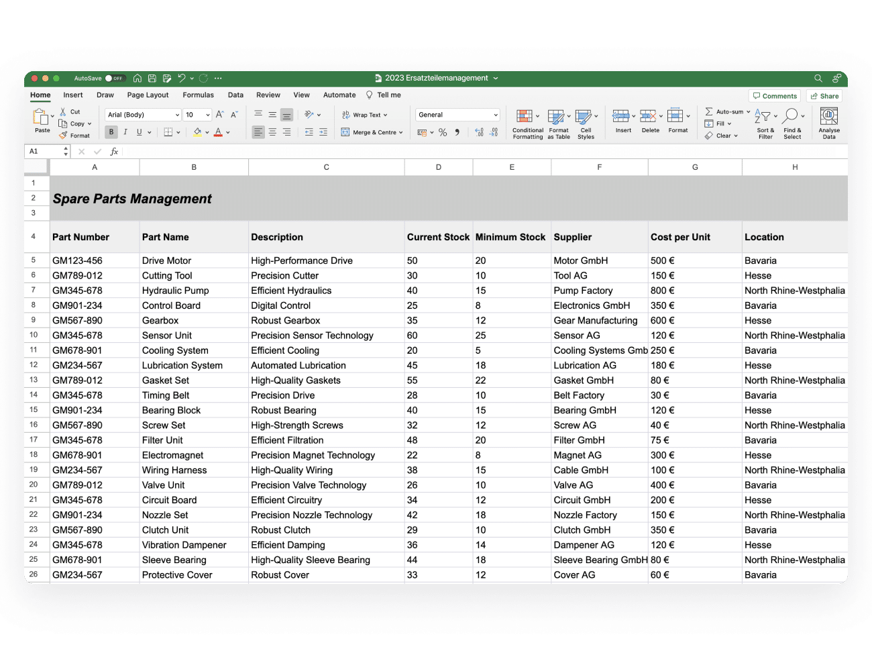Decrease the cell indent

click(x=309, y=132)
